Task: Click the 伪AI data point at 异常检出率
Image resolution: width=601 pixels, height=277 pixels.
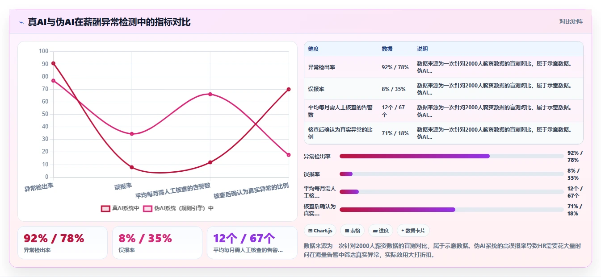Action: [x=53, y=81]
